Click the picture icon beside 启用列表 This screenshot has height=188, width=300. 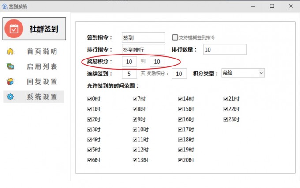point(10,66)
